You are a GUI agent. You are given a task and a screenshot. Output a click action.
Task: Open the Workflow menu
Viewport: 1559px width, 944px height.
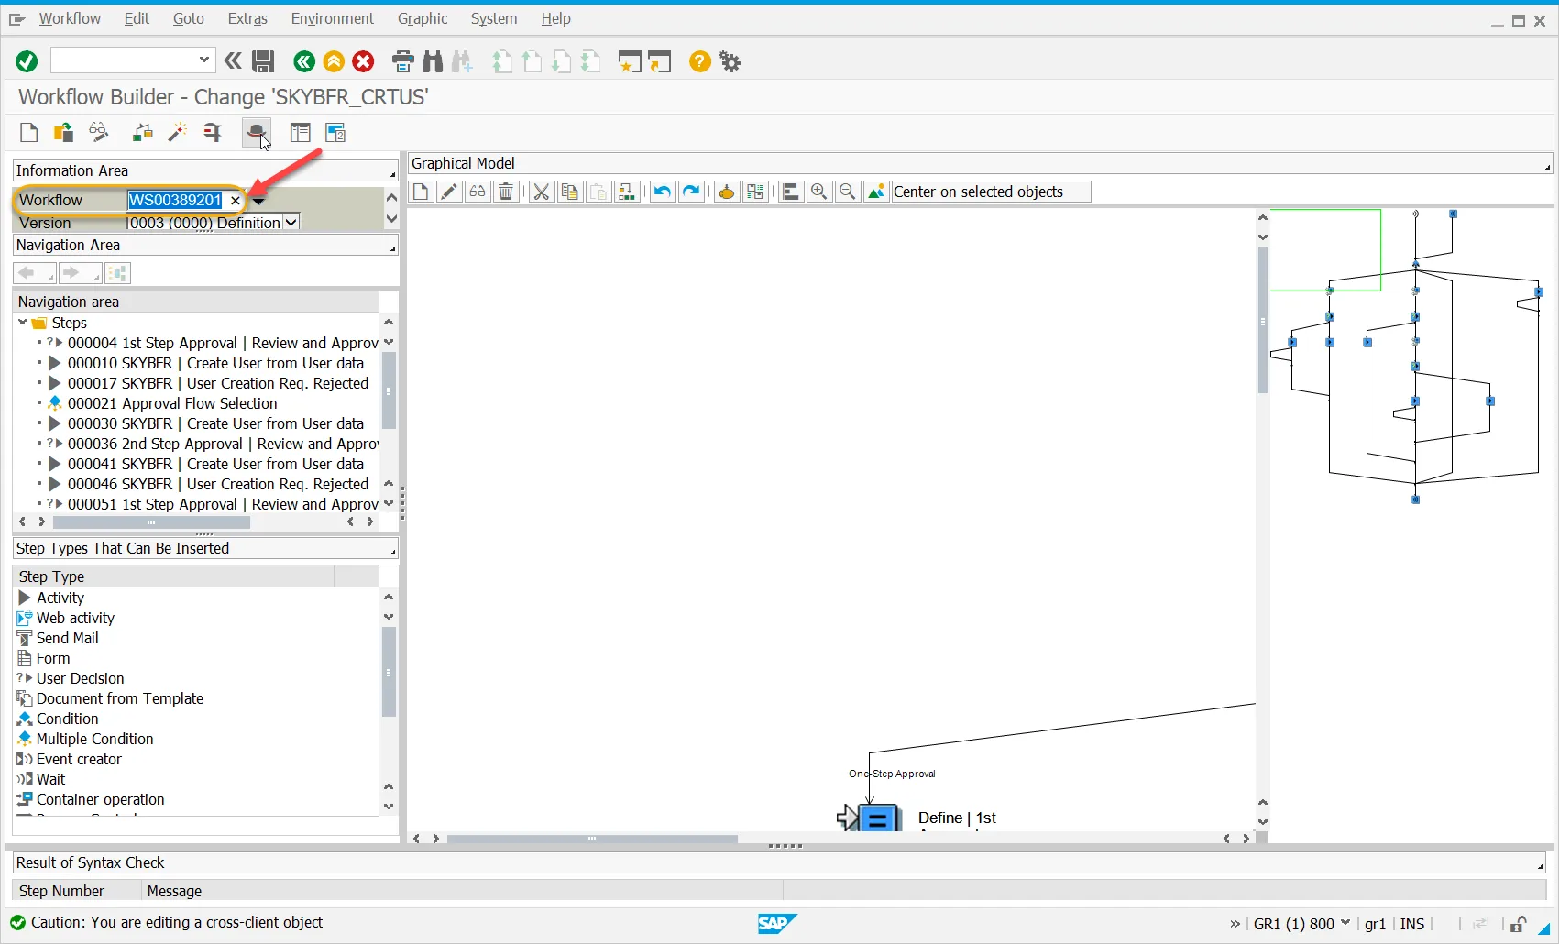70,18
